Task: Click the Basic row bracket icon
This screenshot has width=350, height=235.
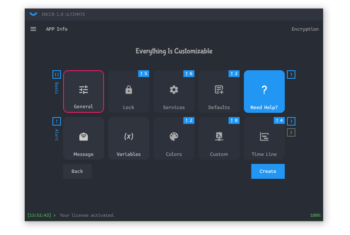Action: [57, 75]
